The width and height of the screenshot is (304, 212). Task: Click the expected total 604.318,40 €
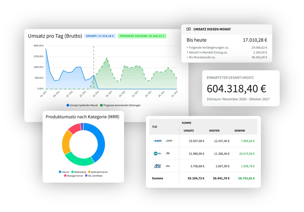pos(237,89)
